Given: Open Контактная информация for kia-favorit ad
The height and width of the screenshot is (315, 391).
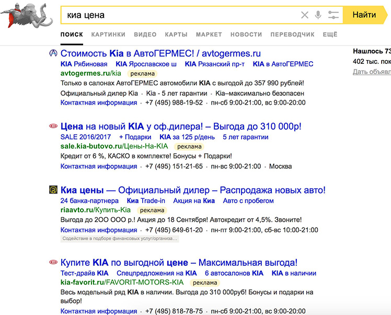Looking at the screenshot, I should point(99,311).
